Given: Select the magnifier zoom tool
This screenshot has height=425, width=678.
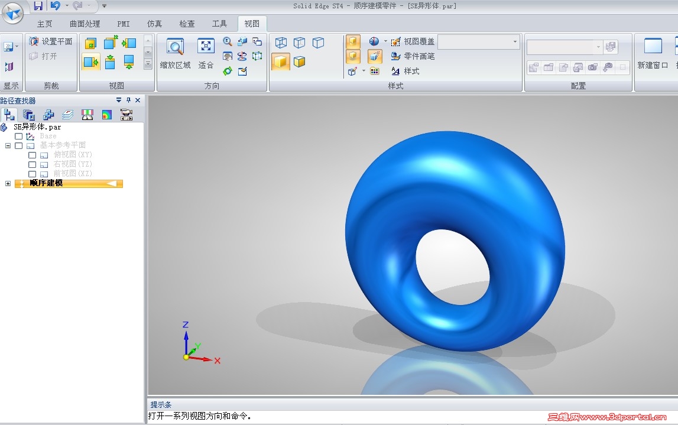Looking at the screenshot, I should pos(228,41).
